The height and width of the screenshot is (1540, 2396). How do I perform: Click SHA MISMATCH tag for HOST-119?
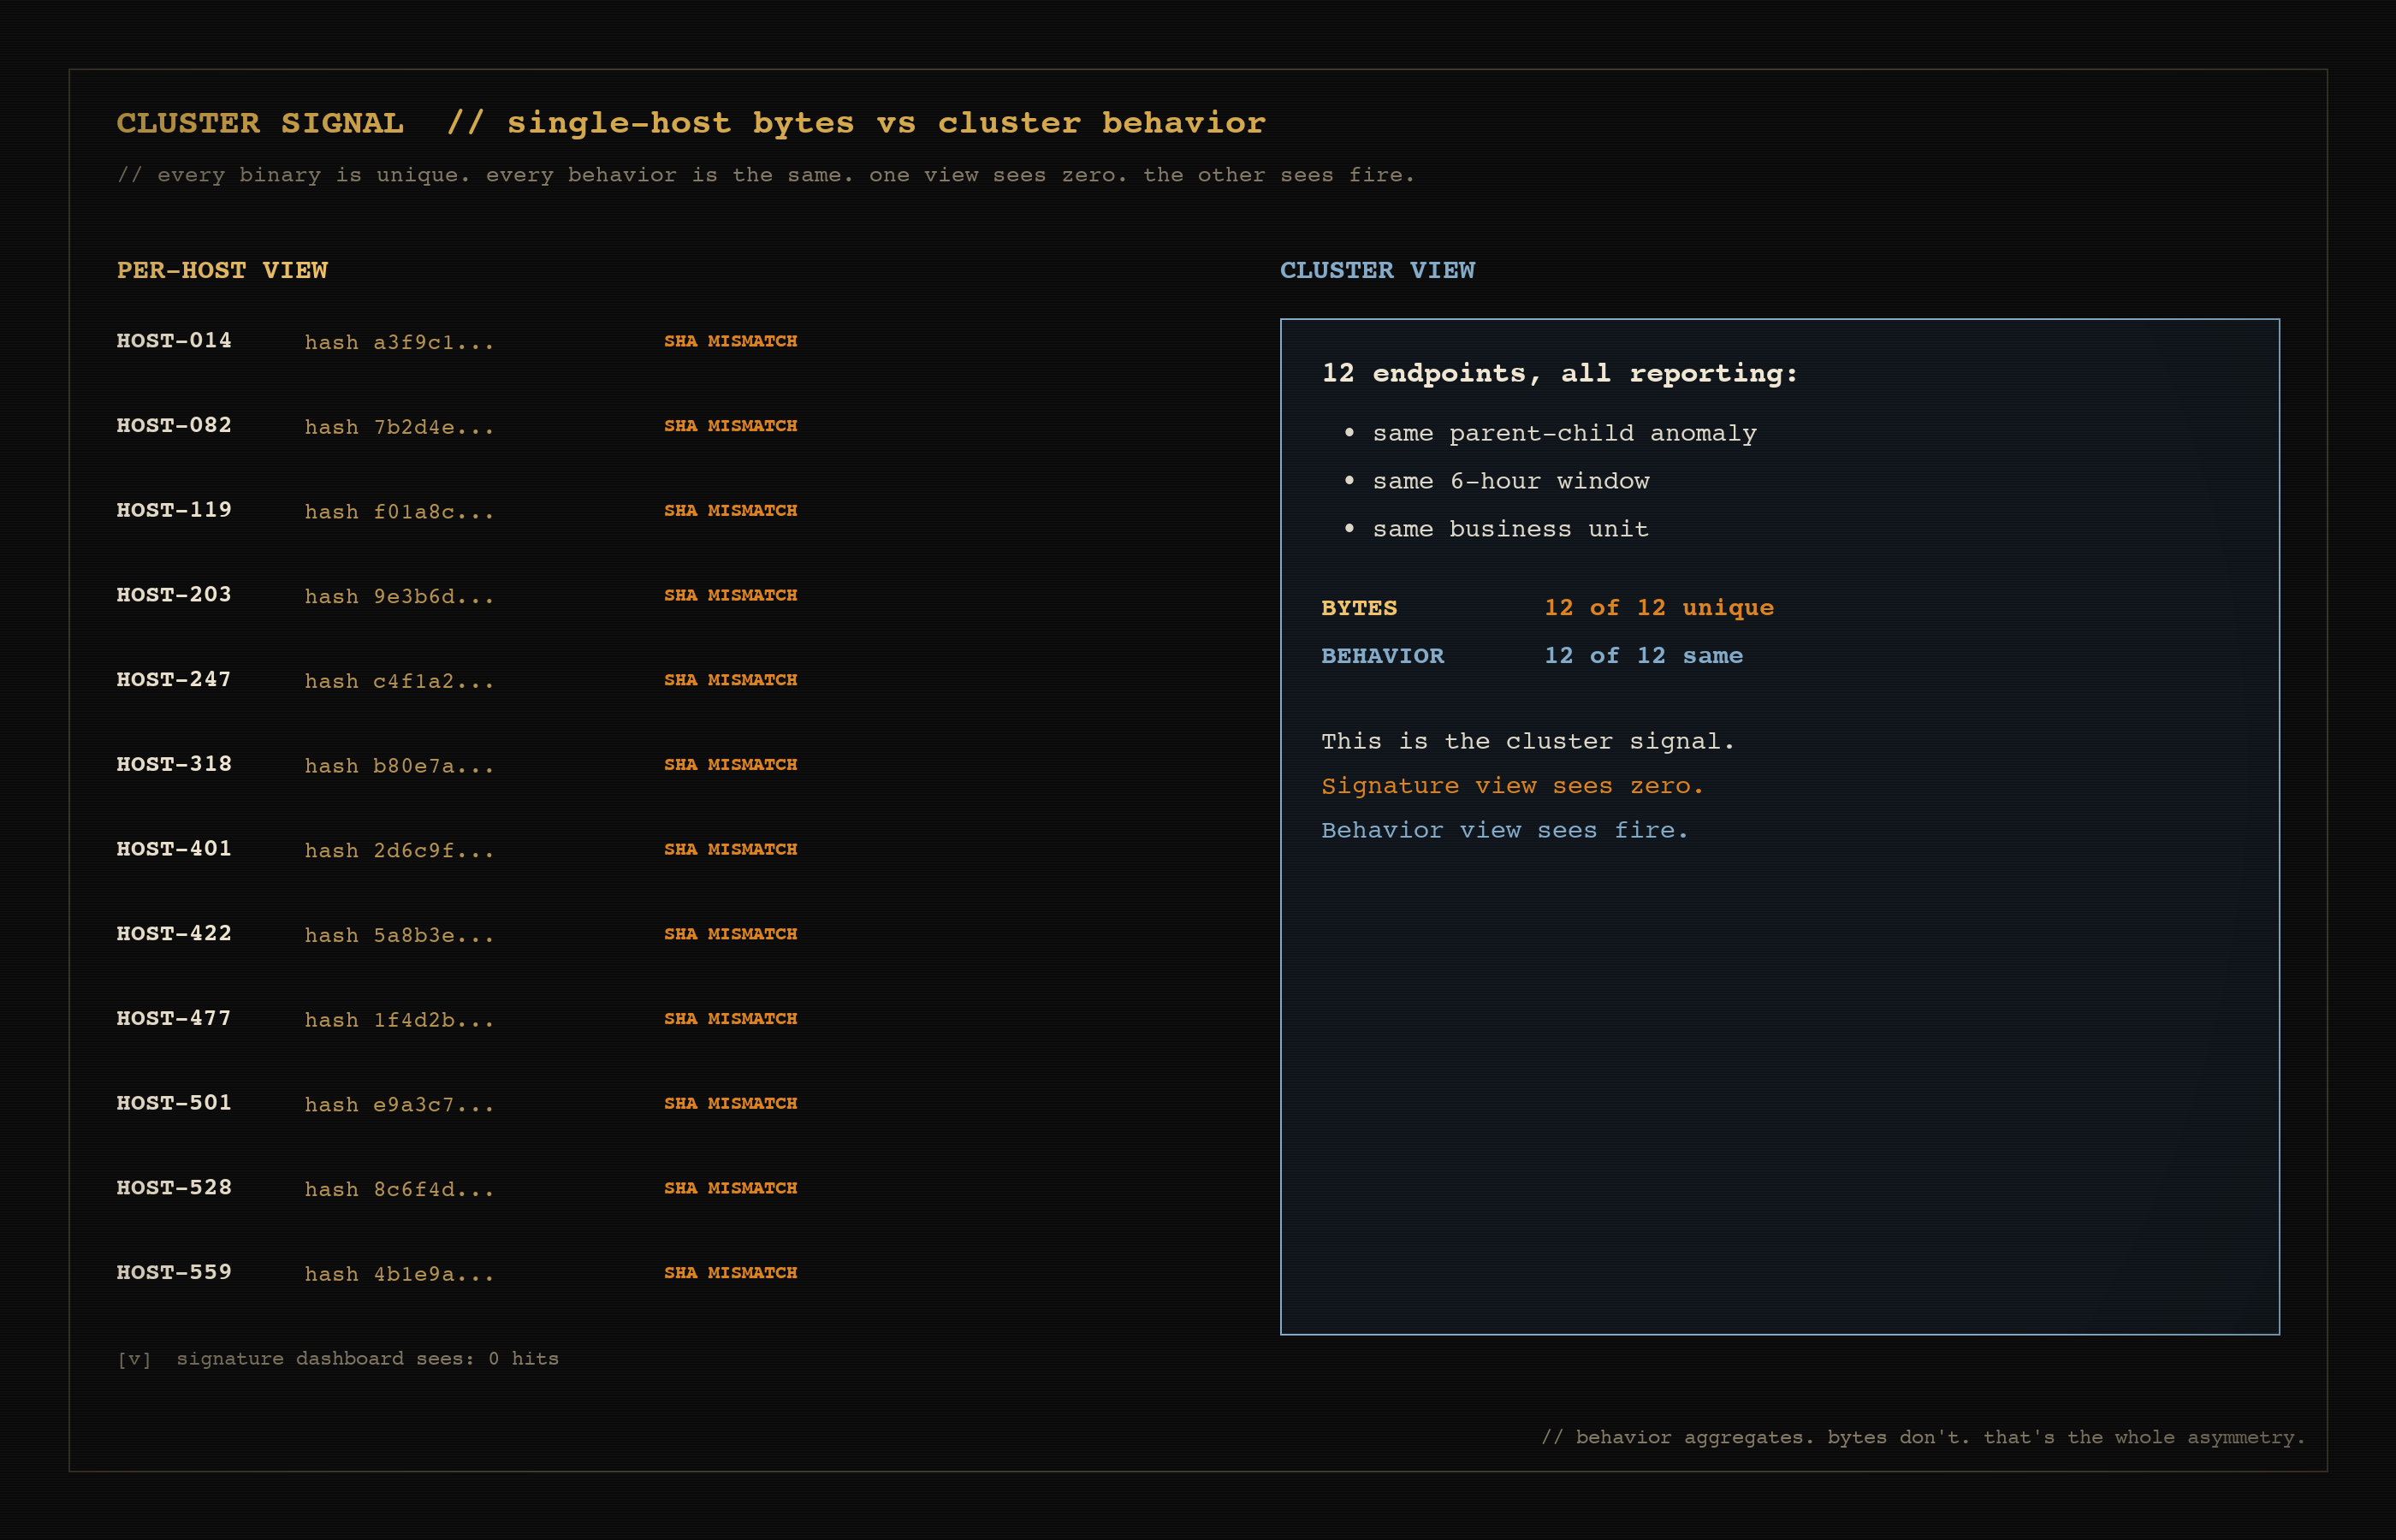[x=731, y=510]
